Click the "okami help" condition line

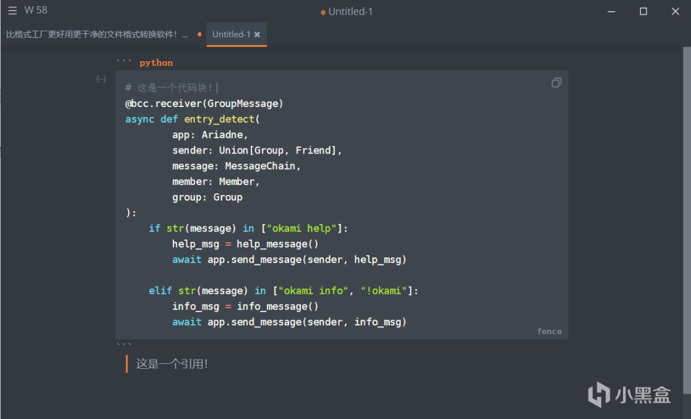(x=248, y=228)
